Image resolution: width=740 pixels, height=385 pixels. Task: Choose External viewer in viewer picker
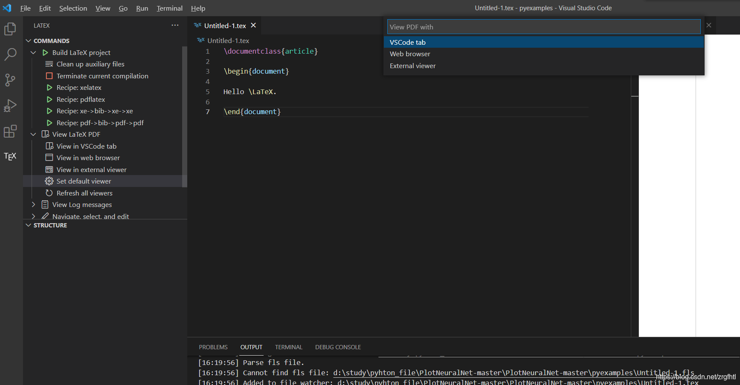pyautogui.click(x=544, y=66)
